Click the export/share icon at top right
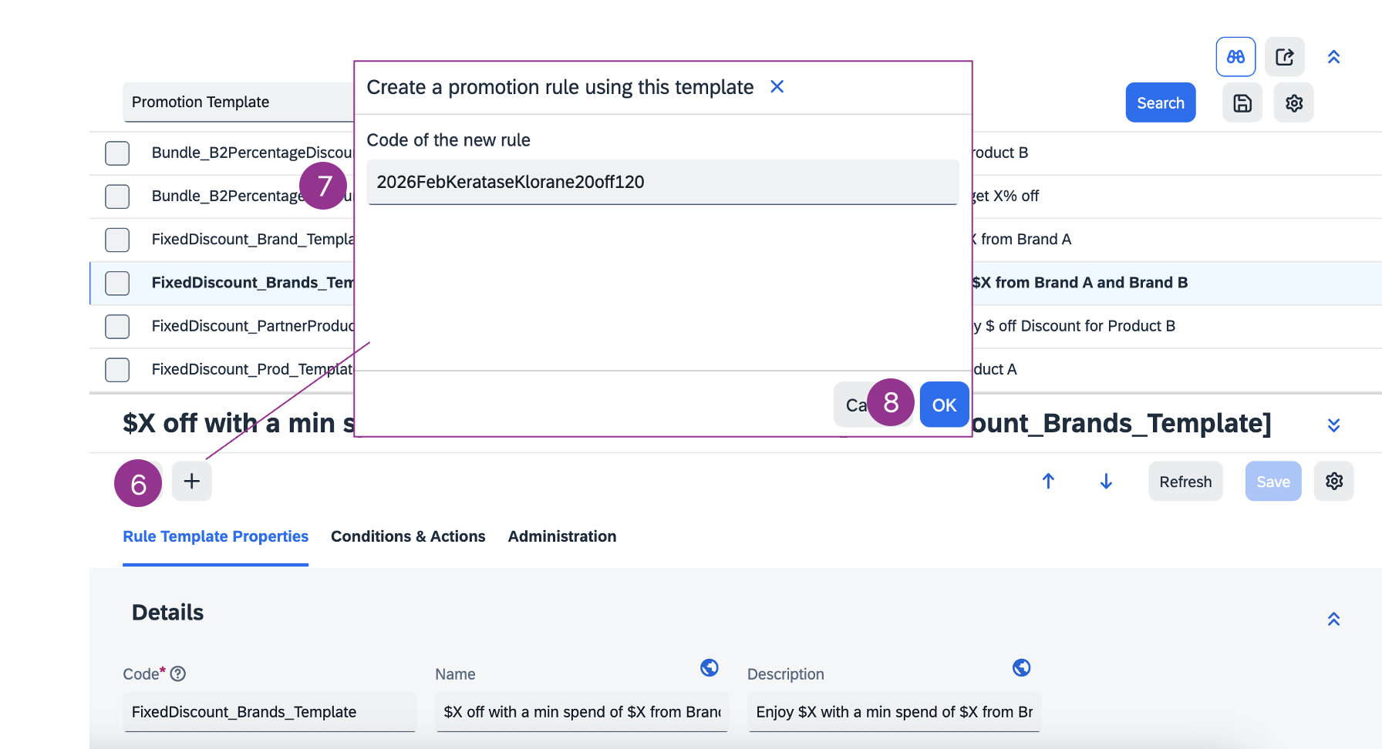The height and width of the screenshot is (749, 1382). [1284, 57]
